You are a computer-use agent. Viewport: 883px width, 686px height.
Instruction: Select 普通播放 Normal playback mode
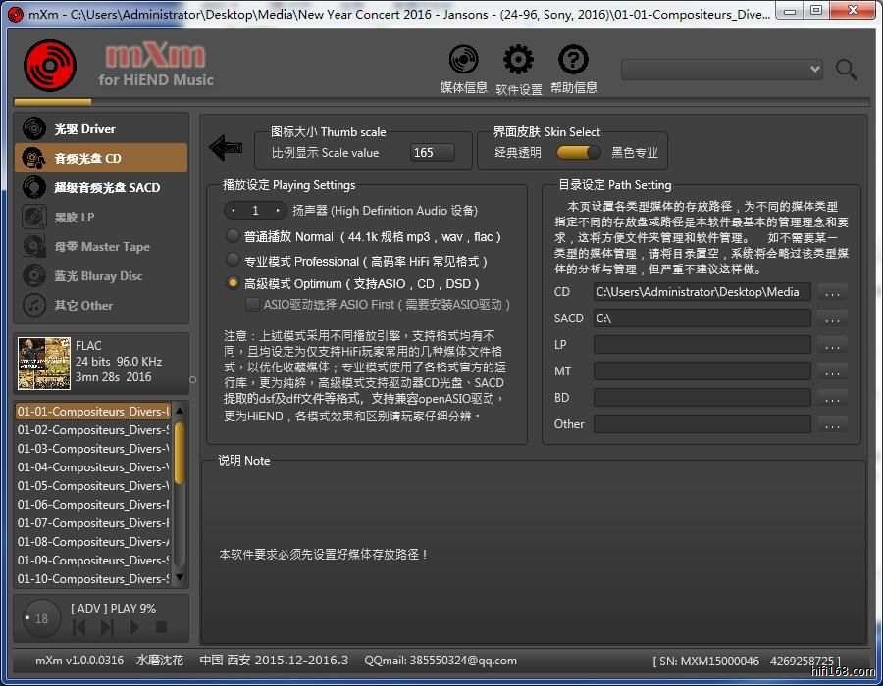coord(233,236)
